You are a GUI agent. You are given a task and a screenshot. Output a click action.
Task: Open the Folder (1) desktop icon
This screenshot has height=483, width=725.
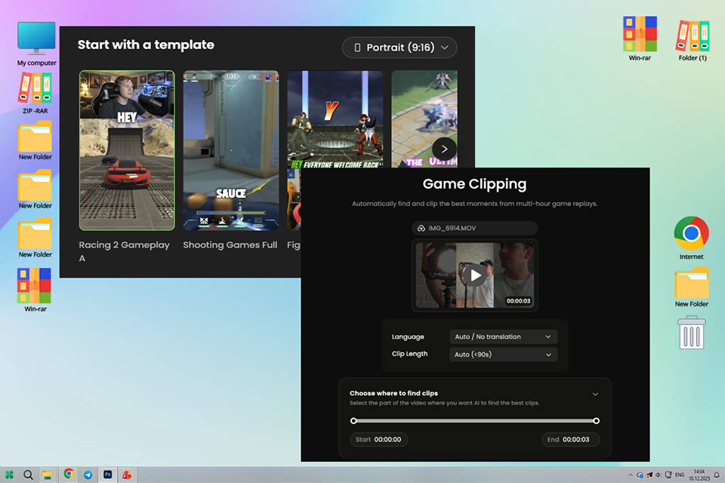pyautogui.click(x=693, y=41)
